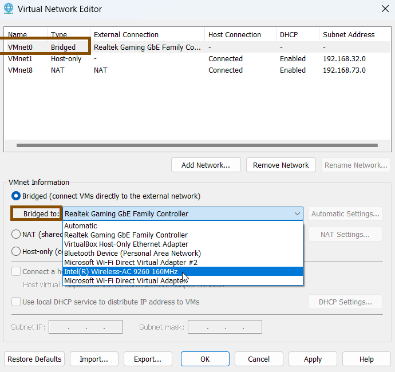This screenshot has height=372, width=395.
Task: Click the Add Network button
Action: click(206, 165)
